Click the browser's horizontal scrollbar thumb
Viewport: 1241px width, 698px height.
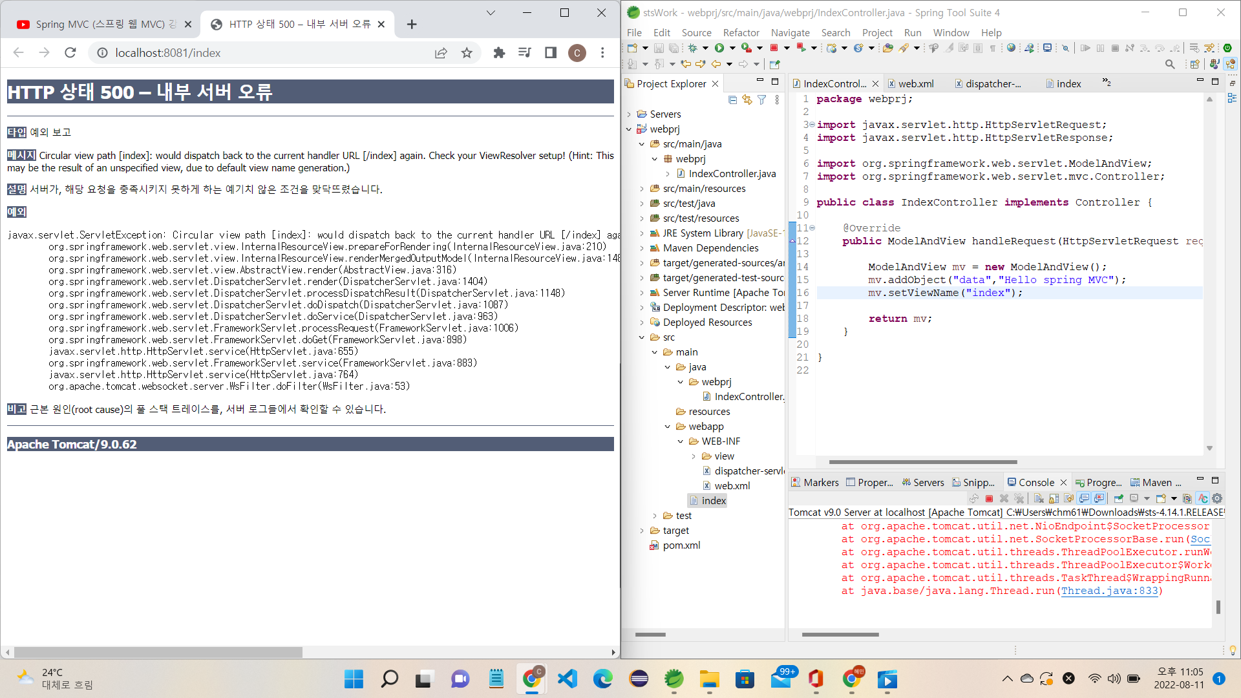tap(158, 652)
